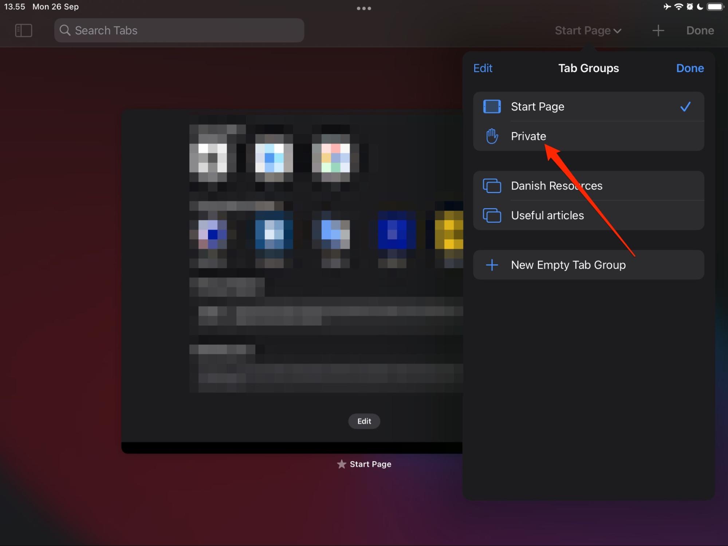Click the Useful Articles tab group icon

tap(492, 215)
